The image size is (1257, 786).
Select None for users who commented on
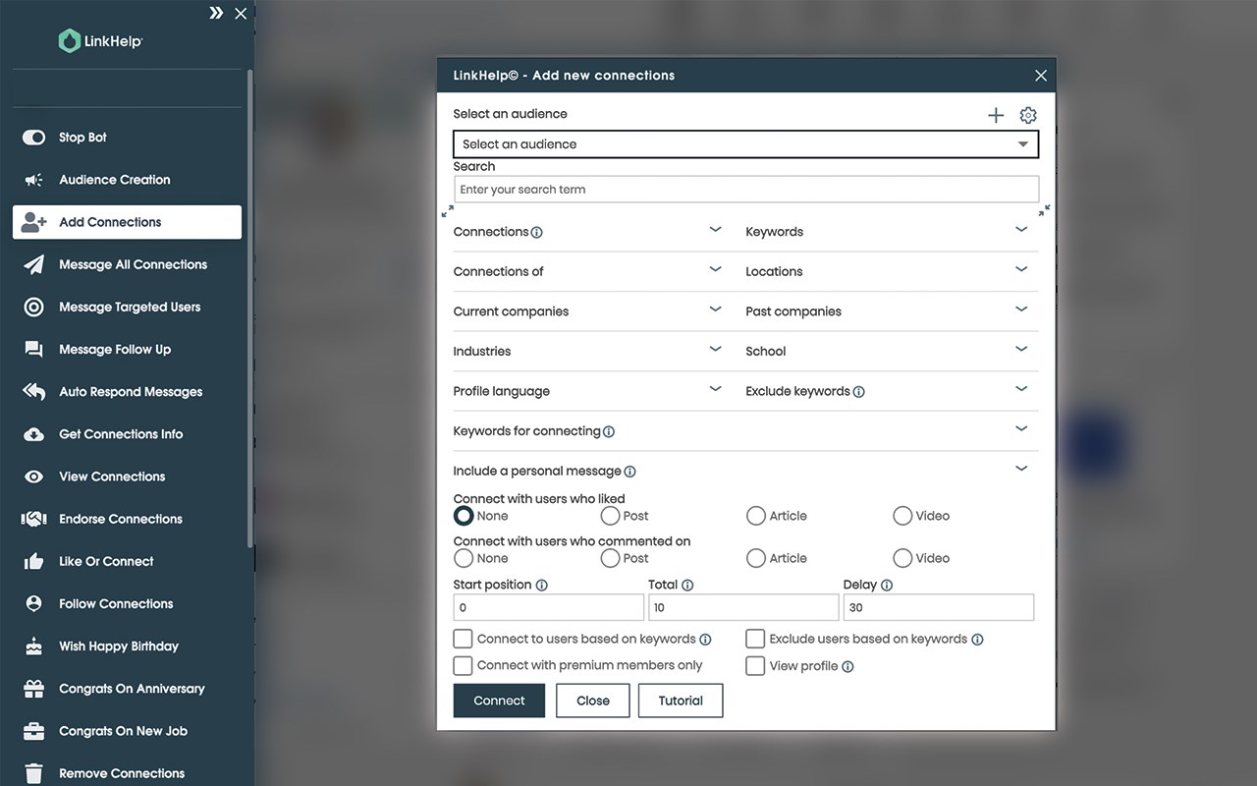point(464,558)
